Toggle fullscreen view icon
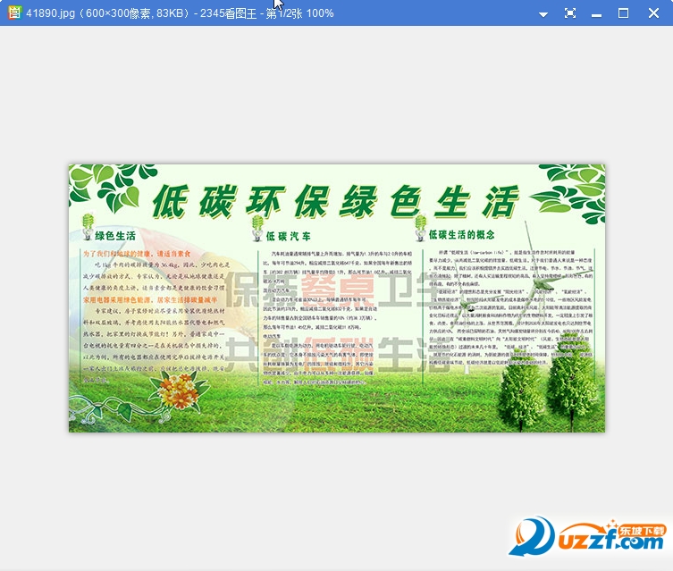673x571 pixels. 569,13
